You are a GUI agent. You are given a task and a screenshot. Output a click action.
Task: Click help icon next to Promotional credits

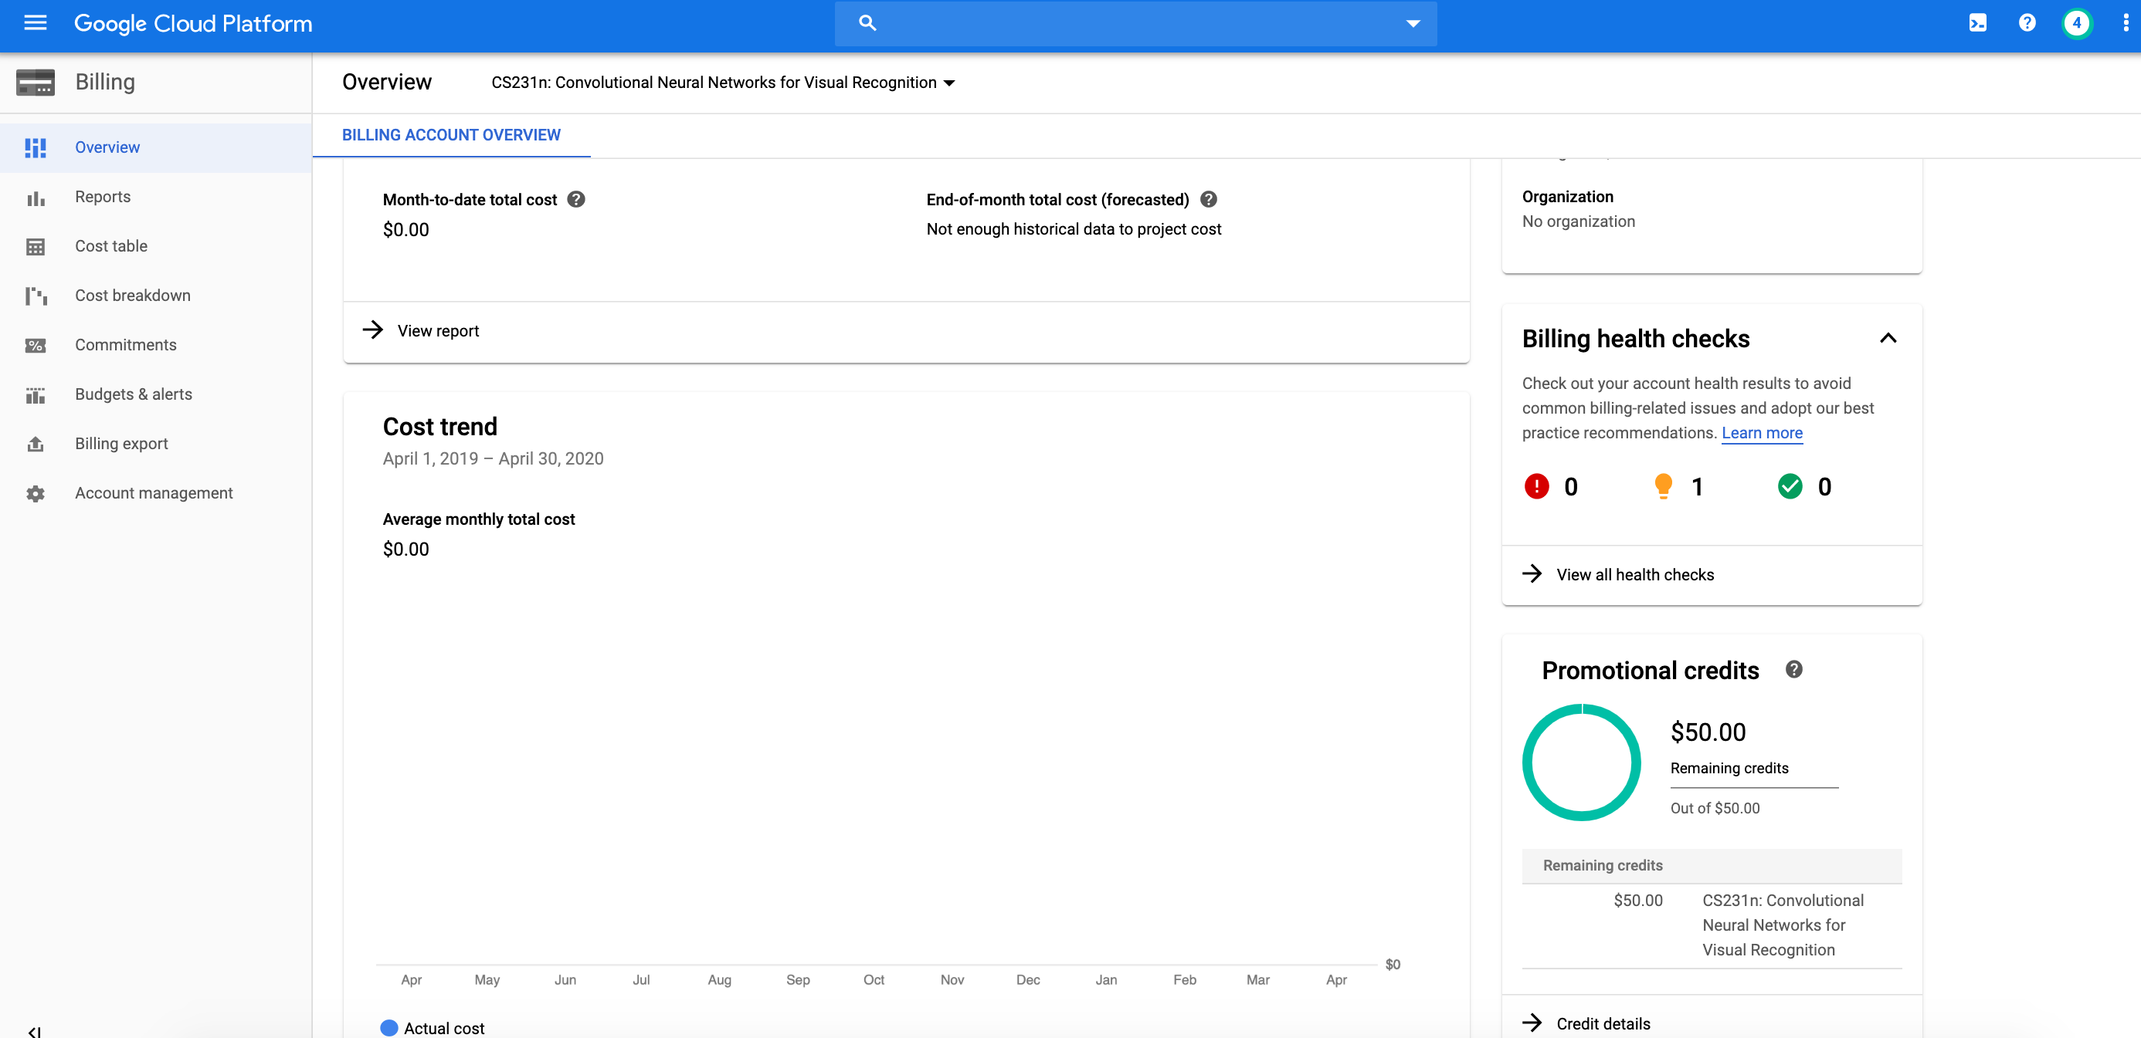[1793, 669]
